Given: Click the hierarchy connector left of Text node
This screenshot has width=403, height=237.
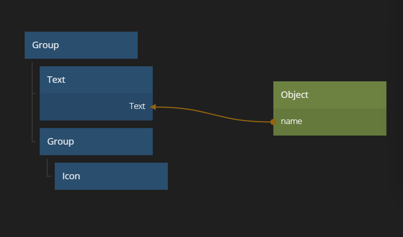Looking at the screenshot, I should [x=34, y=93].
